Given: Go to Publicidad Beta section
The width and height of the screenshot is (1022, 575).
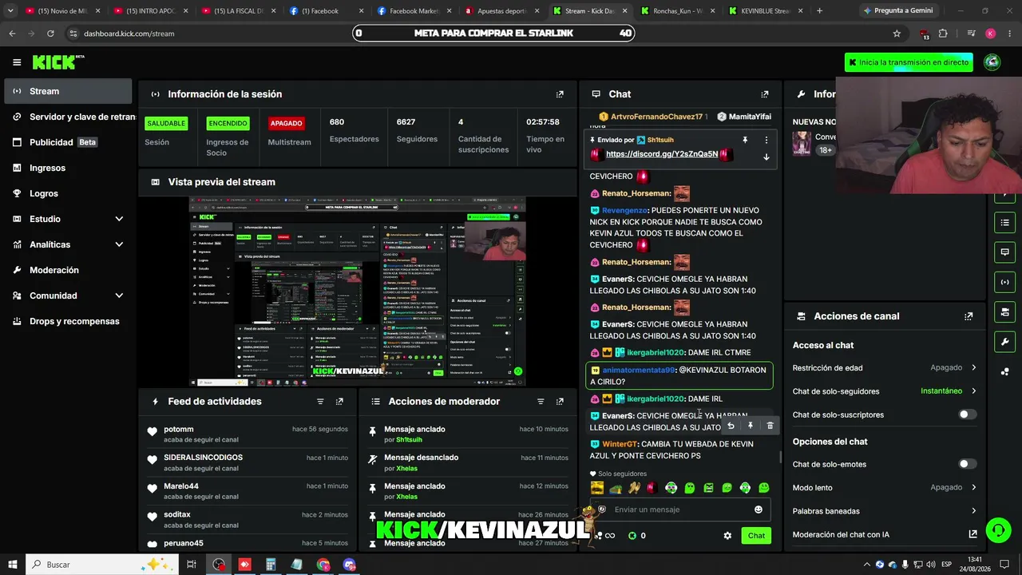Looking at the screenshot, I should pyautogui.click(x=68, y=142).
